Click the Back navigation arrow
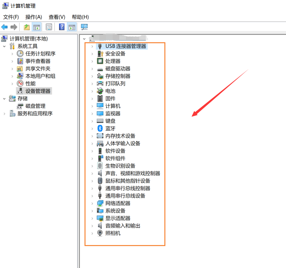The height and width of the screenshot is (268, 286). click(4, 27)
